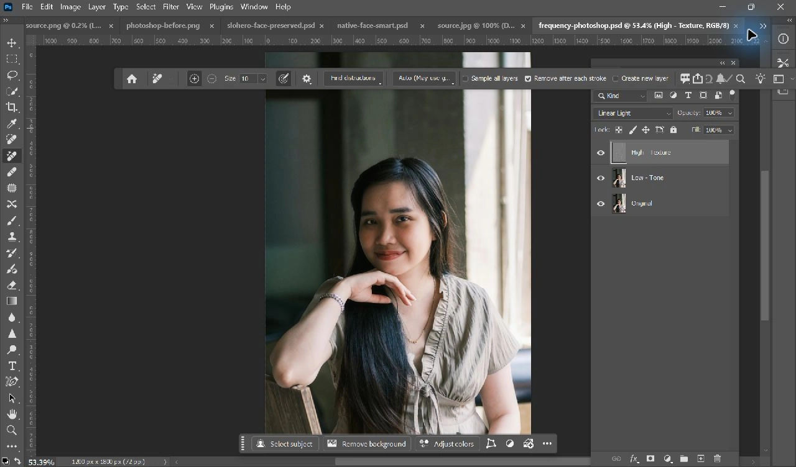Viewport: 796px width, 467px height.
Task: Open the Plugins menu
Action: (x=221, y=7)
